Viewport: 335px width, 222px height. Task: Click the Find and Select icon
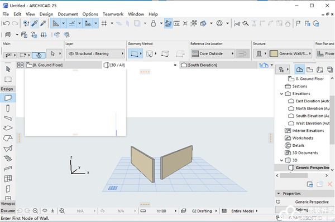tap(26, 23)
